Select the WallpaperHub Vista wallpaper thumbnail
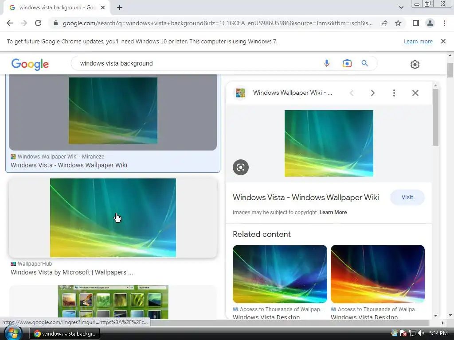This screenshot has height=340, width=454. (113, 218)
